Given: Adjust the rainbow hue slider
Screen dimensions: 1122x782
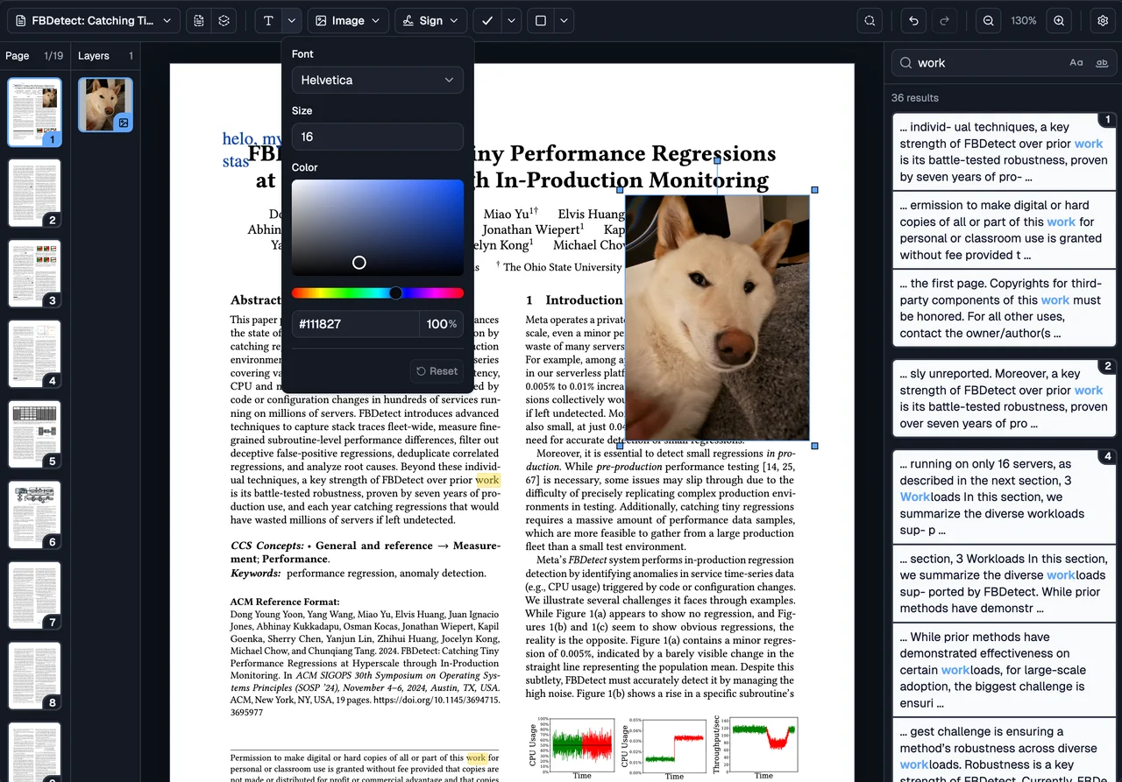Looking at the screenshot, I should tap(377, 292).
